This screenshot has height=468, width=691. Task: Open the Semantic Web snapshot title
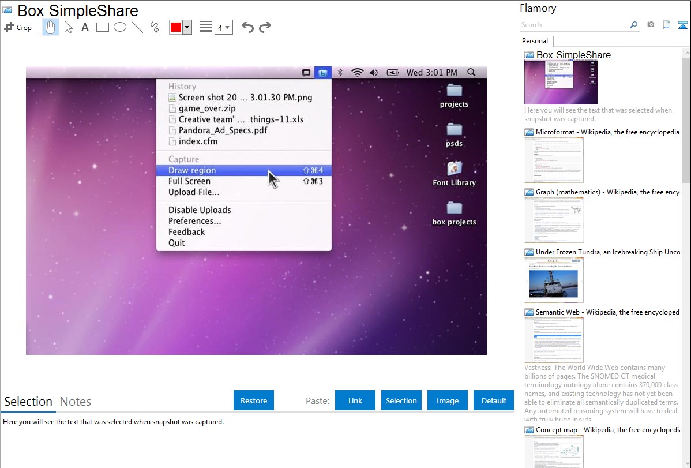click(x=608, y=312)
